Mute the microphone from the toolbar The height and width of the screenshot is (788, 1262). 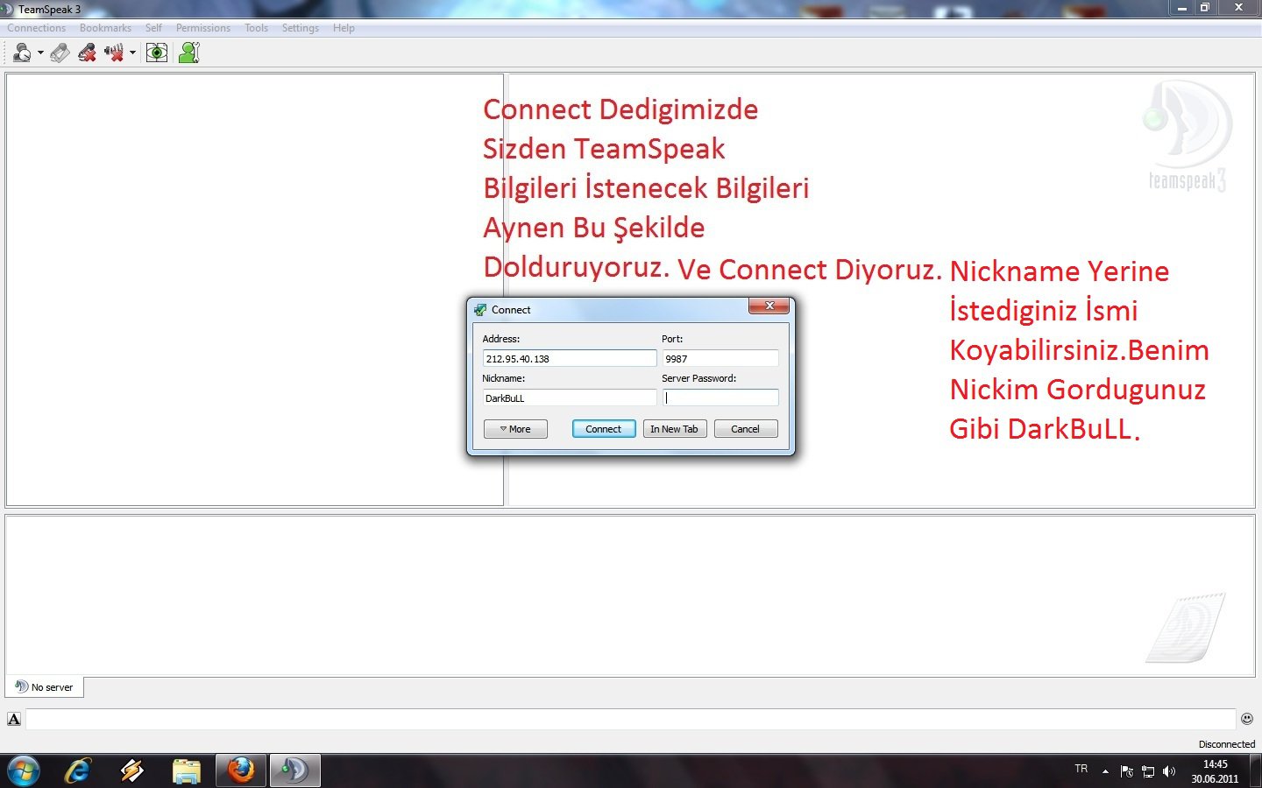click(x=87, y=53)
